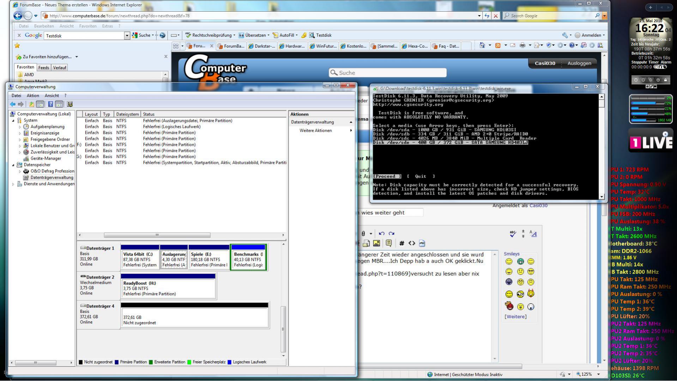Click the <> code icon in the editor
The width and height of the screenshot is (677, 381).
(x=412, y=243)
